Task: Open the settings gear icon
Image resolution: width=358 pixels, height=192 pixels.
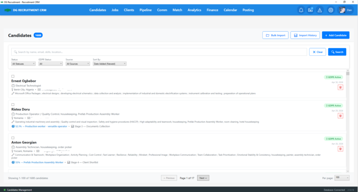Action: (330, 10)
